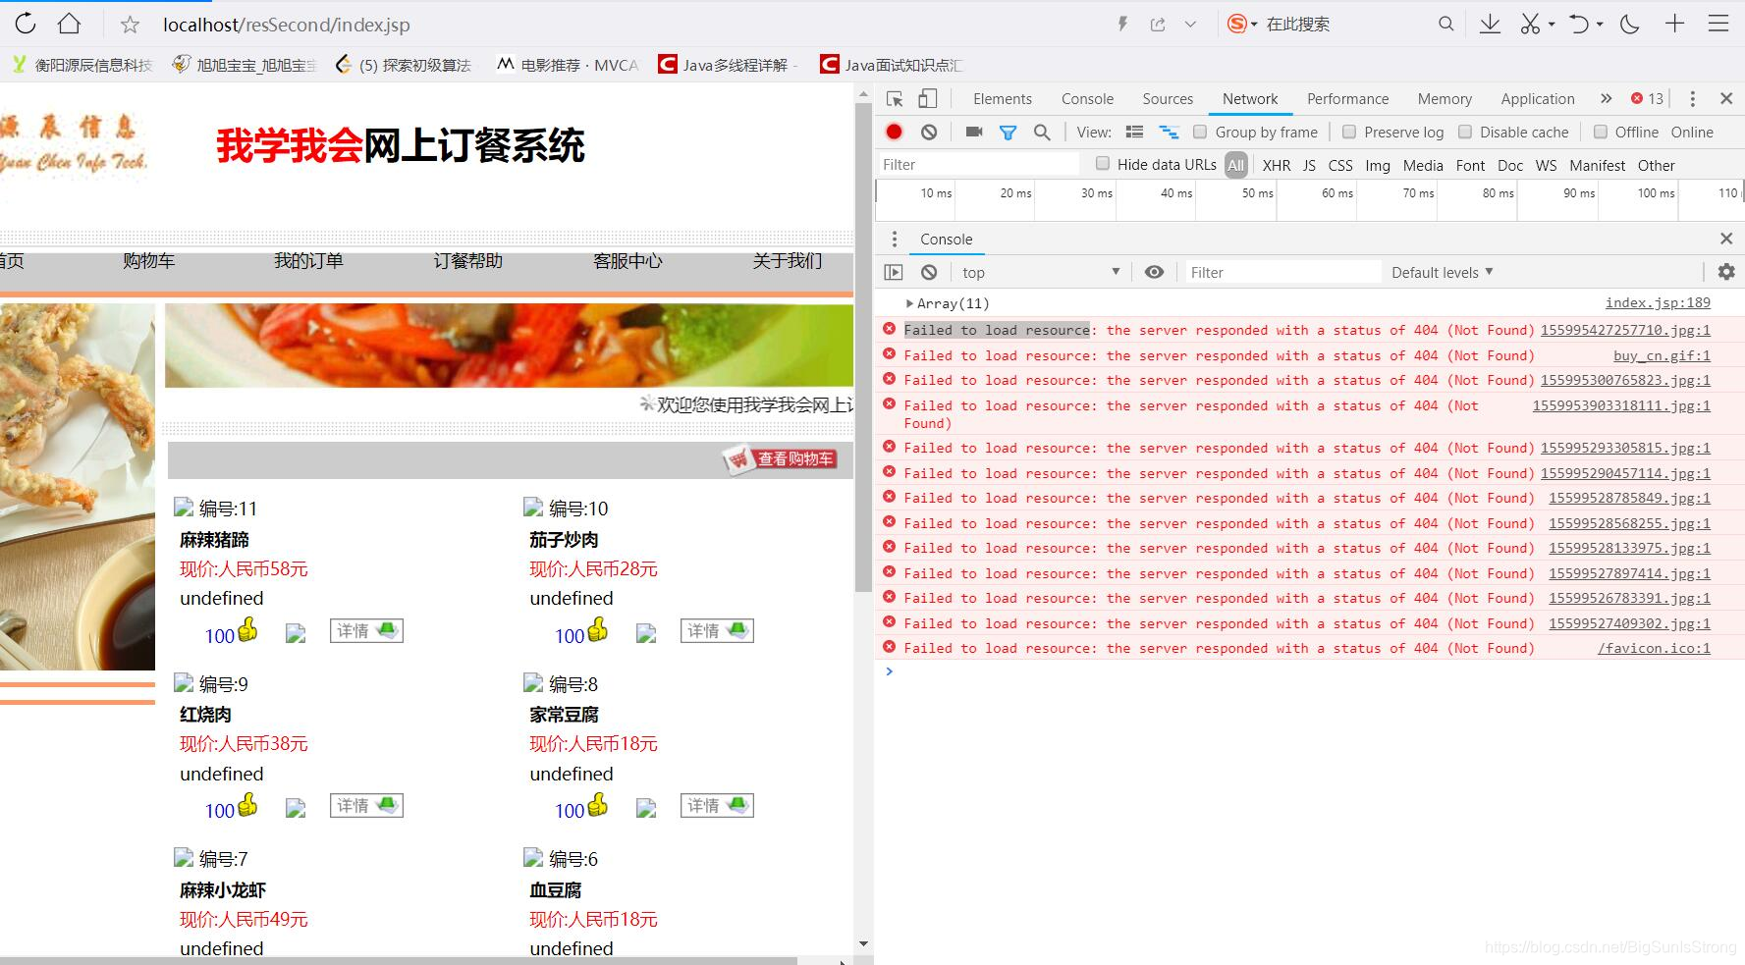Bookmark this page with the star icon
Screen dimensions: 1745x965
coord(130,25)
